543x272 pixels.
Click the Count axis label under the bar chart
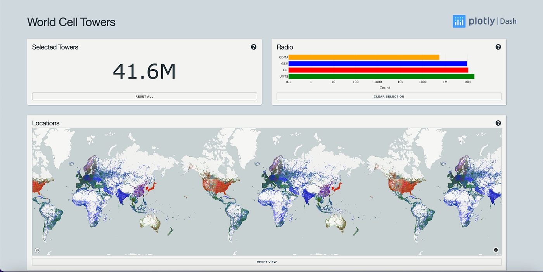[384, 88]
